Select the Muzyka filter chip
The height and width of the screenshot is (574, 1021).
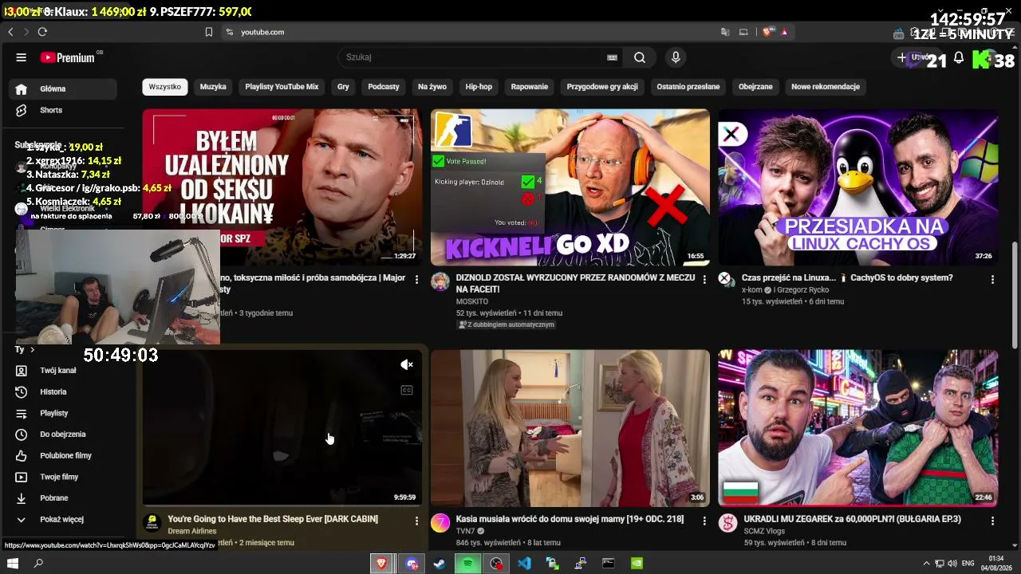click(x=213, y=87)
